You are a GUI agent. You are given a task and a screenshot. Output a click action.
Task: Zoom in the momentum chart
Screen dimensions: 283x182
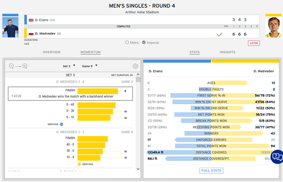tap(25, 66)
